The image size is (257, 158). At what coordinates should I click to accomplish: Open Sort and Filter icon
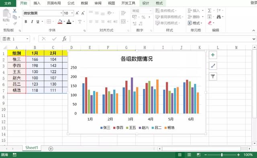(218, 11)
